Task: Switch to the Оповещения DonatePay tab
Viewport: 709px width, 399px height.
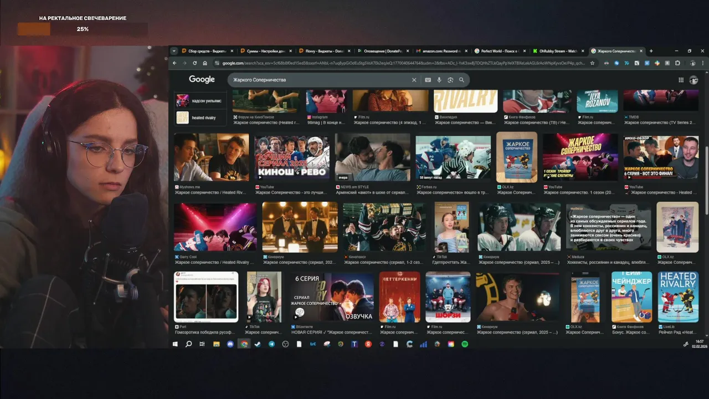Action: (382, 51)
